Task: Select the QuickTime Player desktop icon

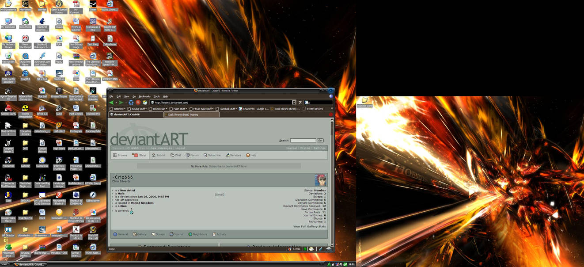Action: point(25,59)
